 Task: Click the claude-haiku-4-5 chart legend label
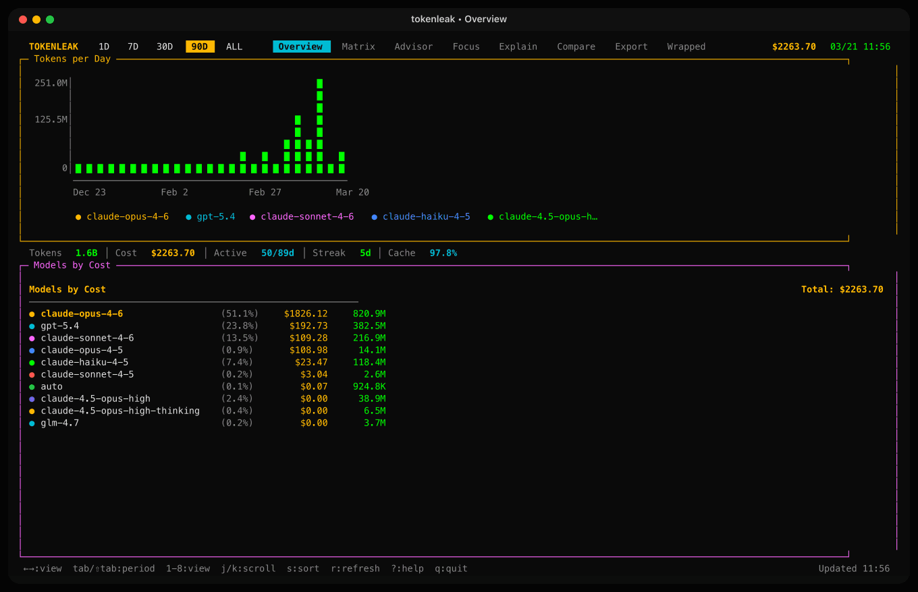[427, 216]
